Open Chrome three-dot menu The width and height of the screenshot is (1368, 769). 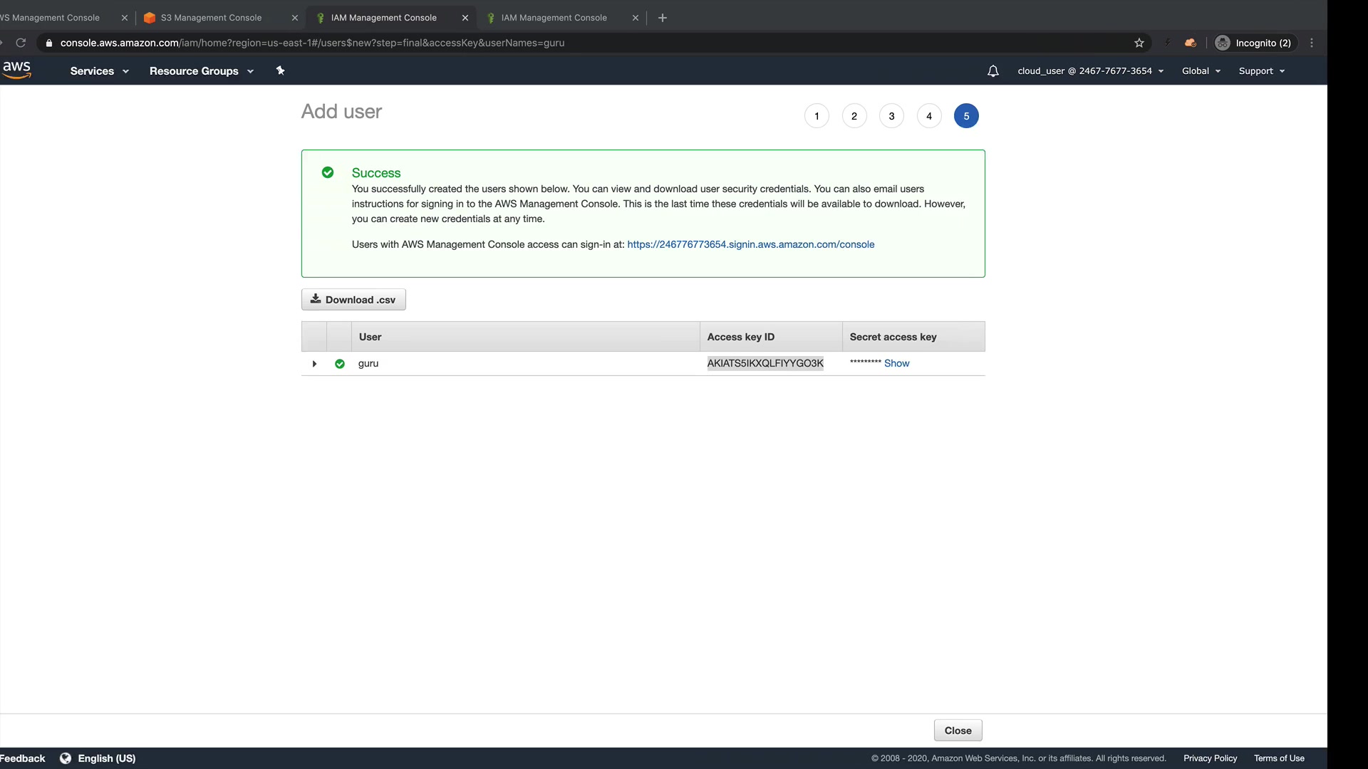point(1312,43)
